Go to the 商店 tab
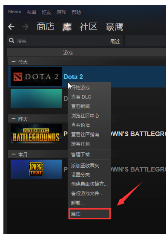 (x=46, y=26)
